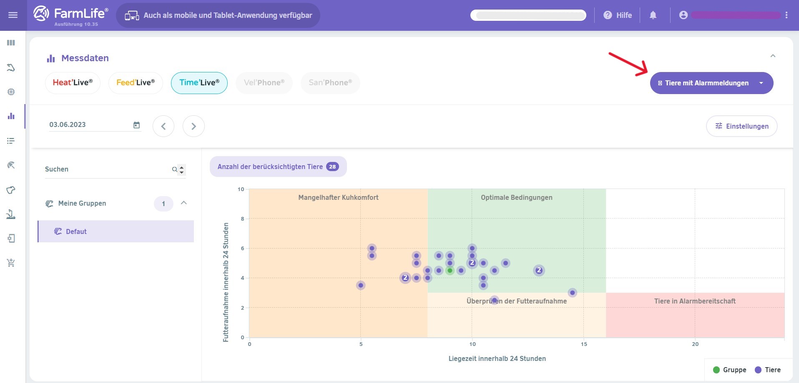
Task: Open Einstellungen settings button
Action: [x=741, y=126]
